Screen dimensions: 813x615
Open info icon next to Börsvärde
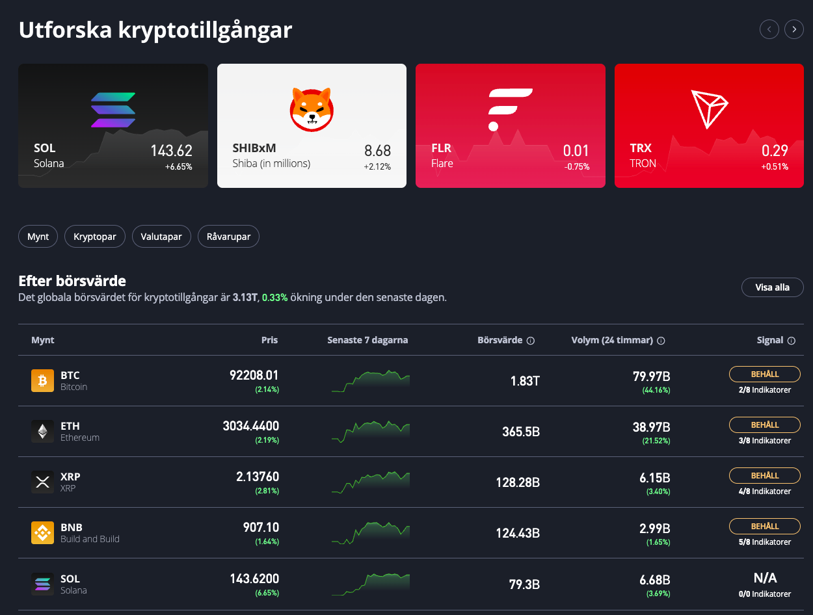[x=531, y=341]
